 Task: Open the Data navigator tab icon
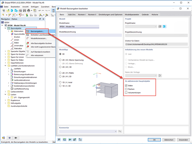4,138
